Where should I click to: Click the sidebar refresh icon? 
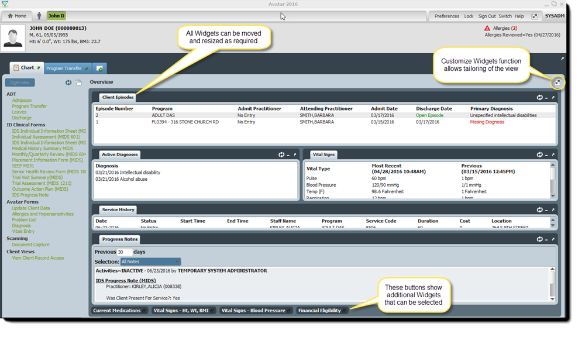[68, 82]
